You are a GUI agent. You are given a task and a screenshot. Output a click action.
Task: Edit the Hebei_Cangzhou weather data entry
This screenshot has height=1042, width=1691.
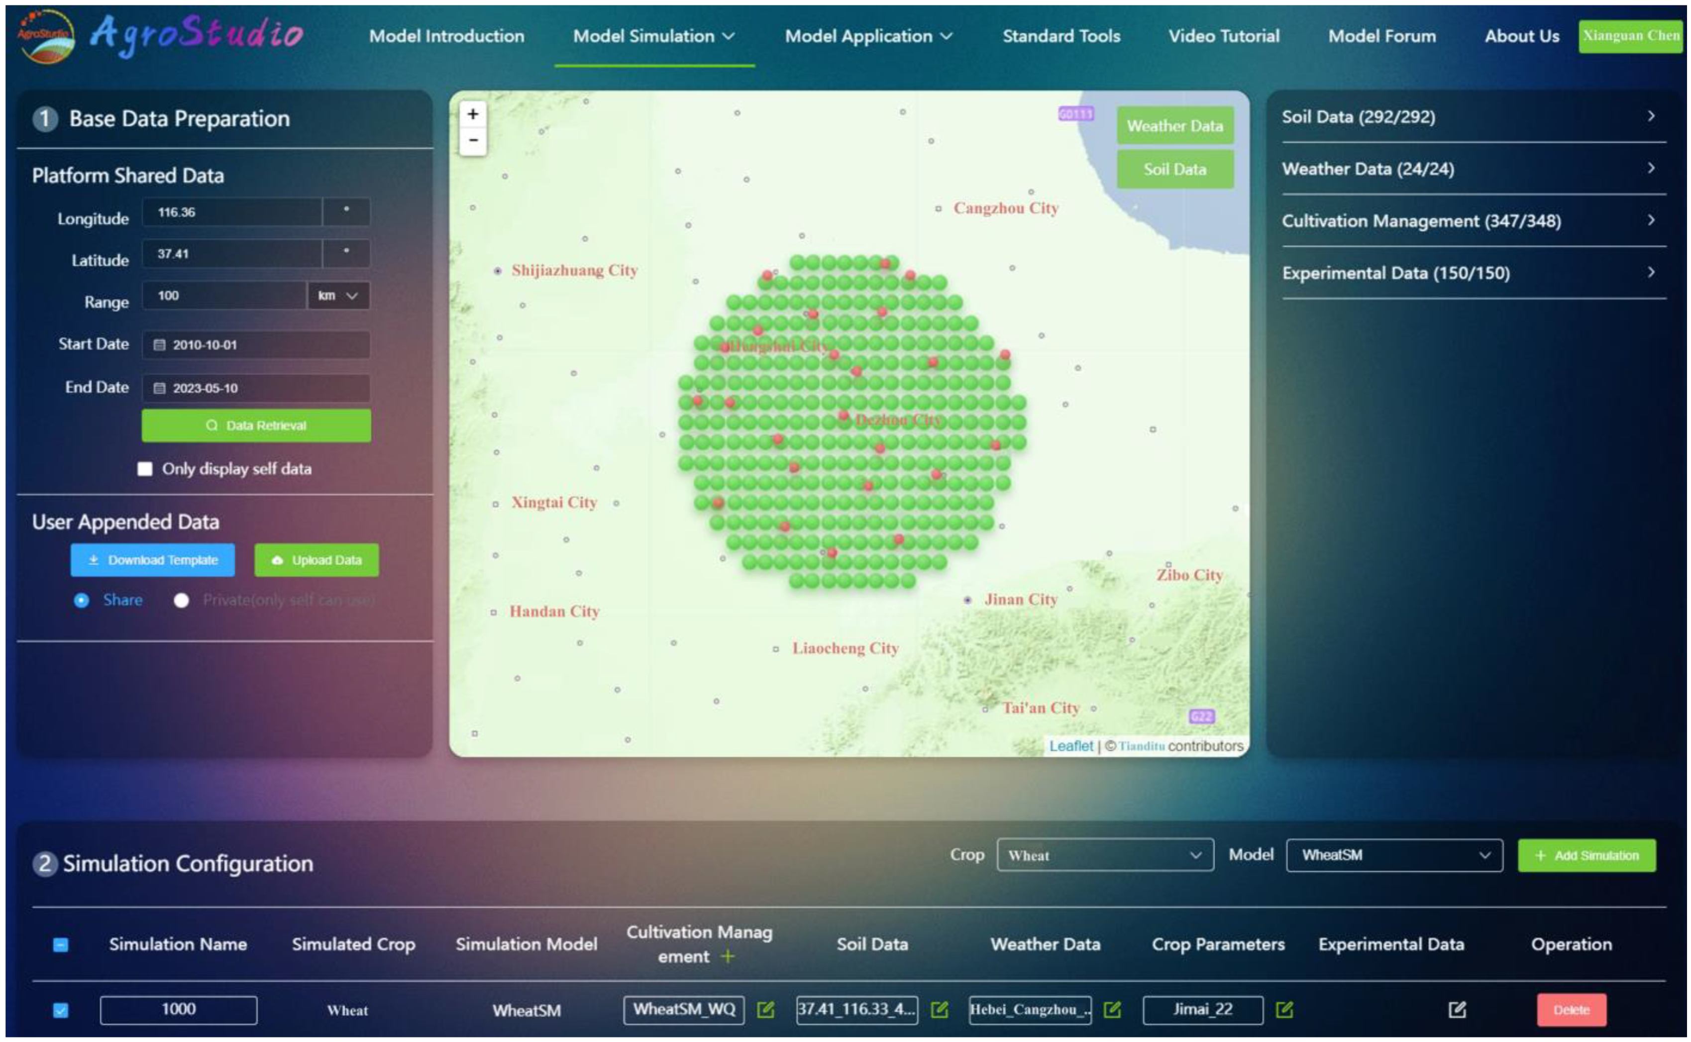pos(1111,1010)
